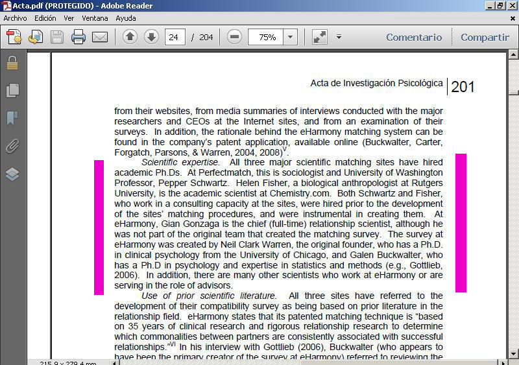Click the total page count '204'
Image resolution: width=519 pixels, height=365 pixels.
click(206, 37)
